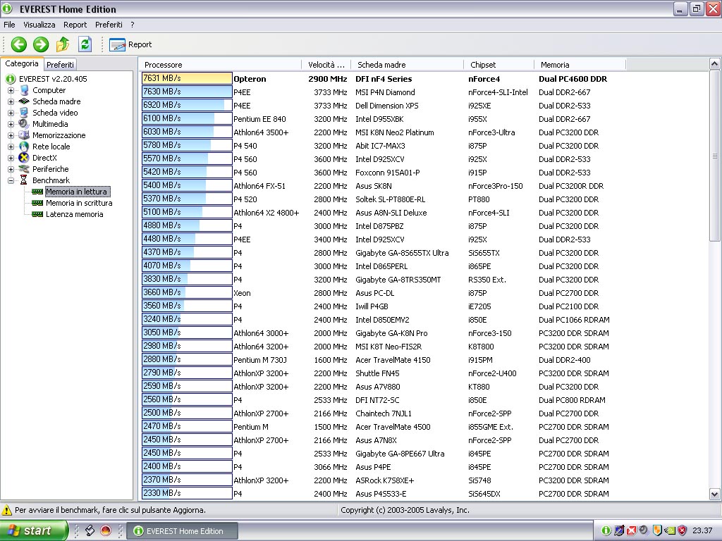Refresh the benchmark with the Aggiorna icon
722x541 pixels.
click(85, 44)
